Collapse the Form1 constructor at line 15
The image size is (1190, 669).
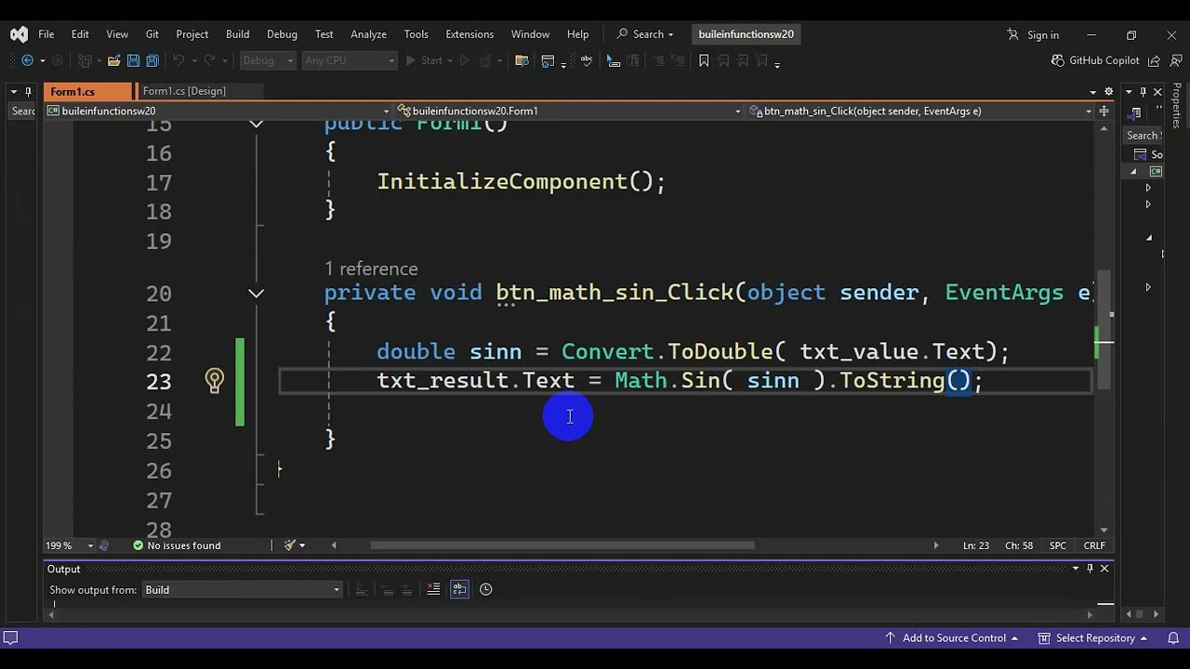pyautogui.click(x=257, y=123)
